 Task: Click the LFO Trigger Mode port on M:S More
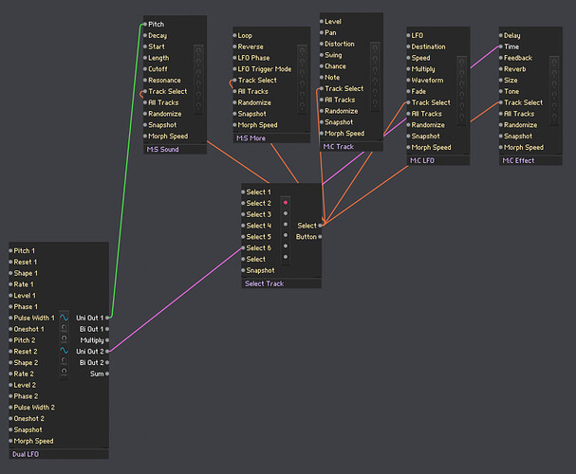[x=234, y=68]
